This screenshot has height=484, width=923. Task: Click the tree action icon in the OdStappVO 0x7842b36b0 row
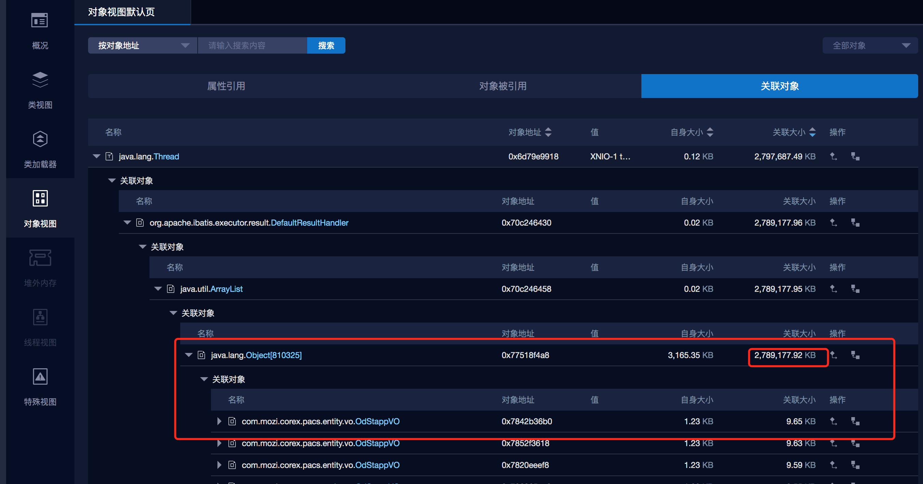click(x=855, y=421)
